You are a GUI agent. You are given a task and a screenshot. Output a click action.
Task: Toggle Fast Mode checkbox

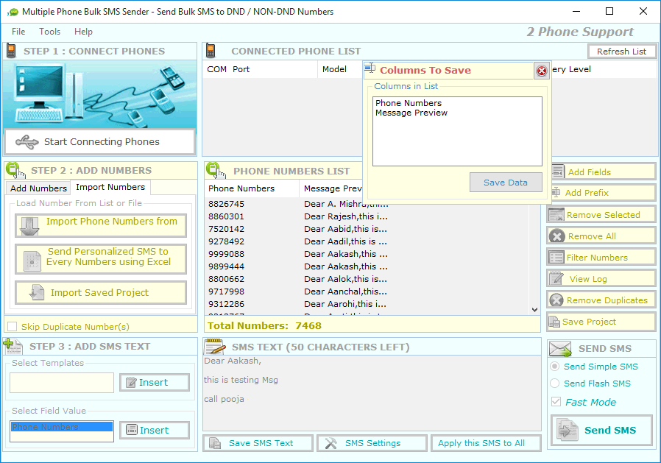coord(556,402)
